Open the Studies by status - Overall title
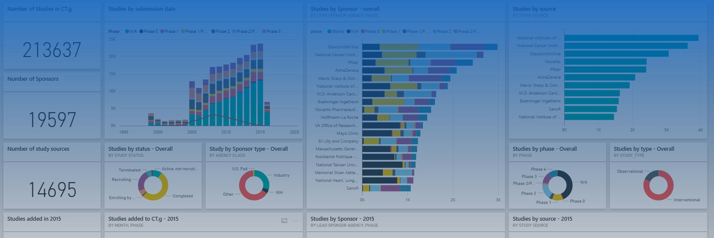The height and width of the screenshot is (238, 714). tap(140, 149)
